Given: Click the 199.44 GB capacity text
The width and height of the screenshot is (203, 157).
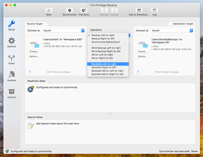Looking at the screenshot, I should tap(172, 49).
